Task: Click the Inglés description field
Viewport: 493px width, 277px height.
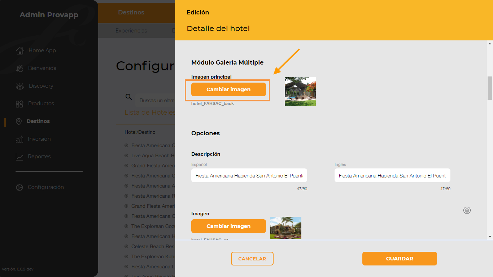Action: click(x=392, y=175)
